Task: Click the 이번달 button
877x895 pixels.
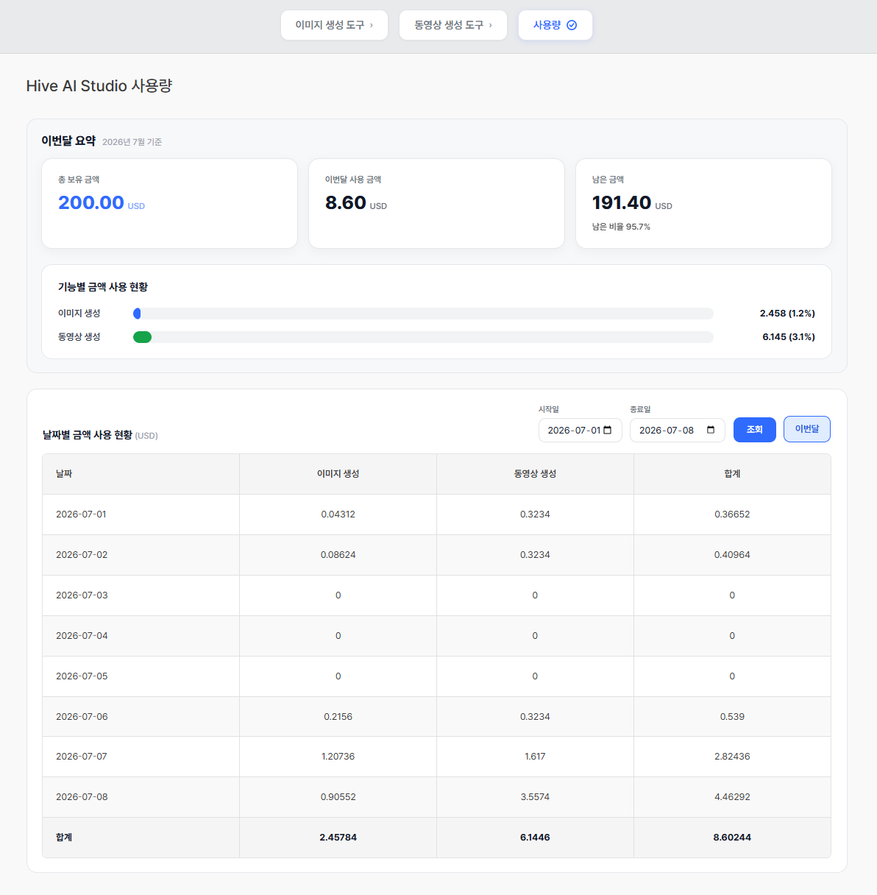Action: 807,429
